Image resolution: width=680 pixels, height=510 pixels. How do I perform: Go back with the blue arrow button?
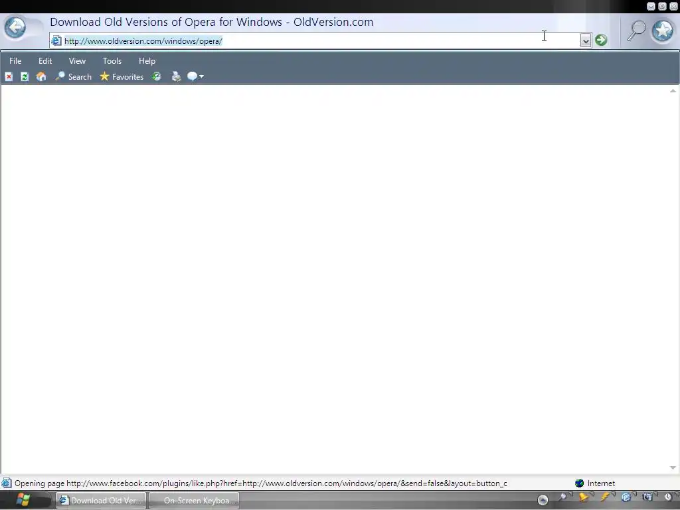[x=15, y=27]
